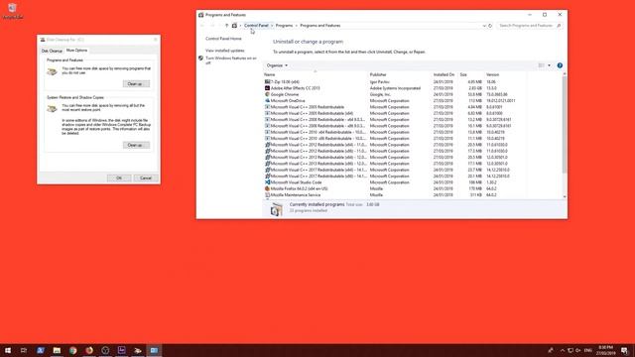This screenshot has height=357, width=635.
Task: Click the program list scrollbar down arrow
Action: [565, 196]
